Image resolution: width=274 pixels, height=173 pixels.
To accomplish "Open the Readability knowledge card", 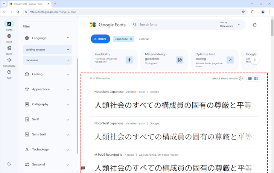I will (114, 60).
